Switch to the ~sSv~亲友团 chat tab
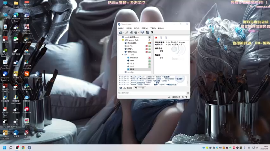Screen dimensions: 270x151 coord(126,88)
